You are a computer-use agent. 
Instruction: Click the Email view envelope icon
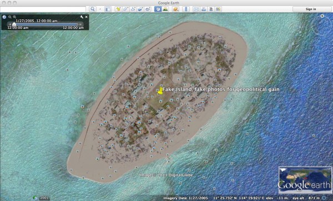pyautogui.click(x=196, y=9)
